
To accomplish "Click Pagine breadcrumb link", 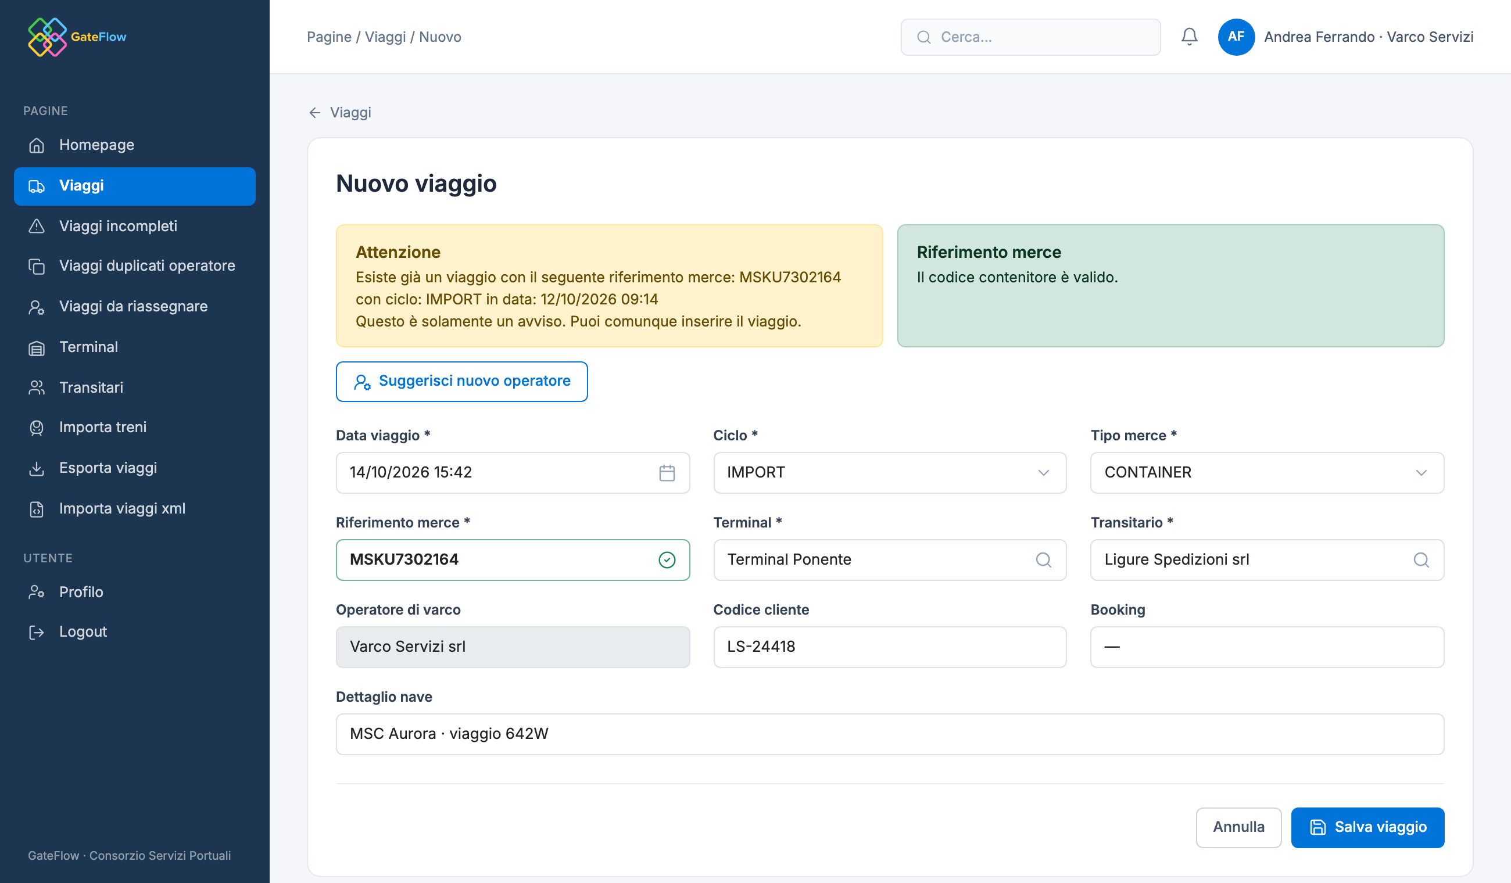I will tap(329, 37).
